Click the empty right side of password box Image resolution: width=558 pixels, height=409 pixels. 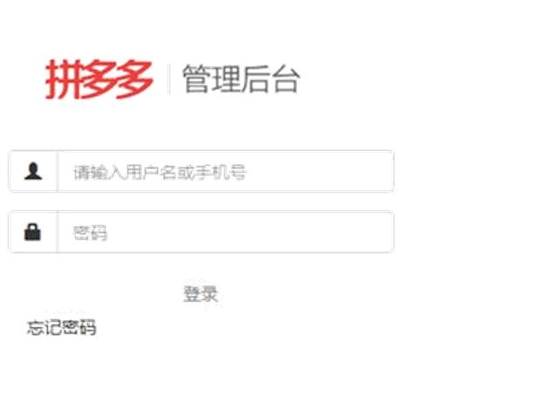[x=249, y=232]
